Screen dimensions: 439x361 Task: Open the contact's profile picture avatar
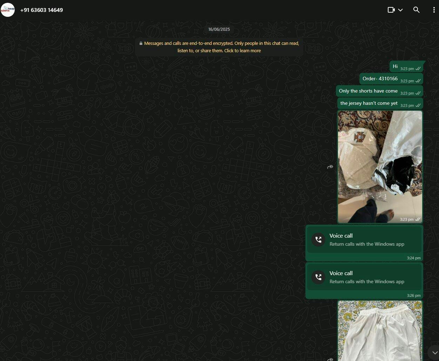(x=8, y=10)
